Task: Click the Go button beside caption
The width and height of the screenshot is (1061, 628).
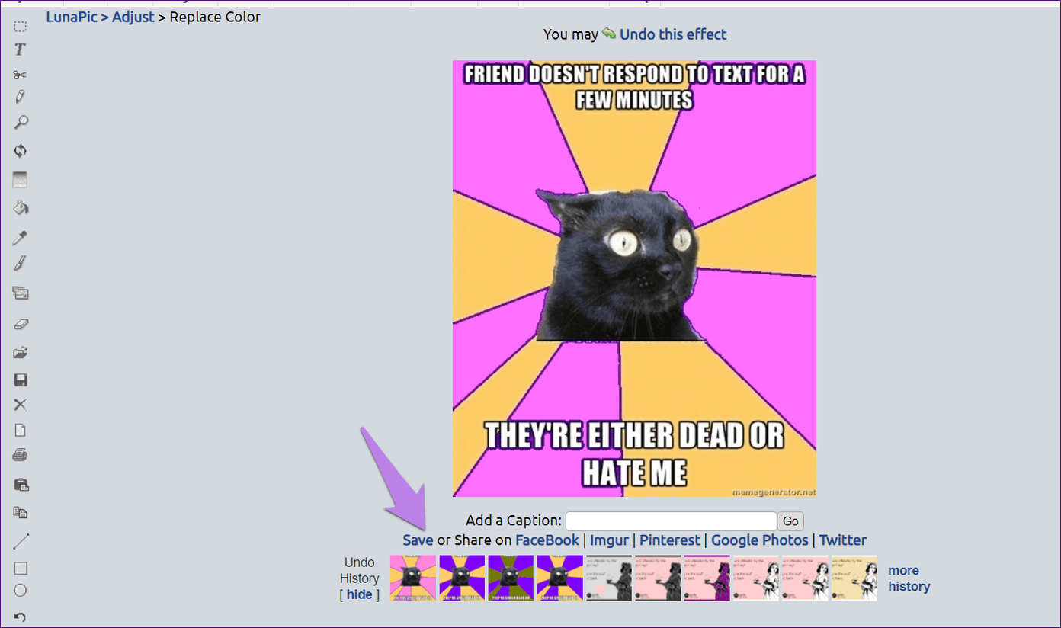Action: 790,521
